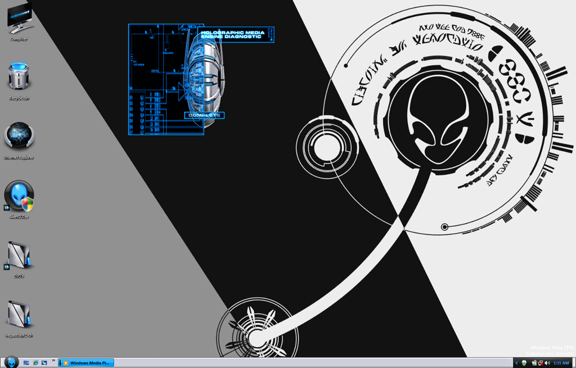Activate the Windows Media Player taskbar button
This screenshot has width=576, height=368.
pyautogui.click(x=87, y=363)
